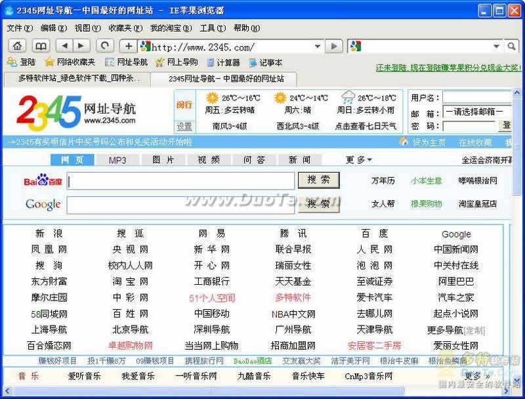Open the 更多 search category dropdown
The height and width of the screenshot is (399, 525).
[359, 159]
